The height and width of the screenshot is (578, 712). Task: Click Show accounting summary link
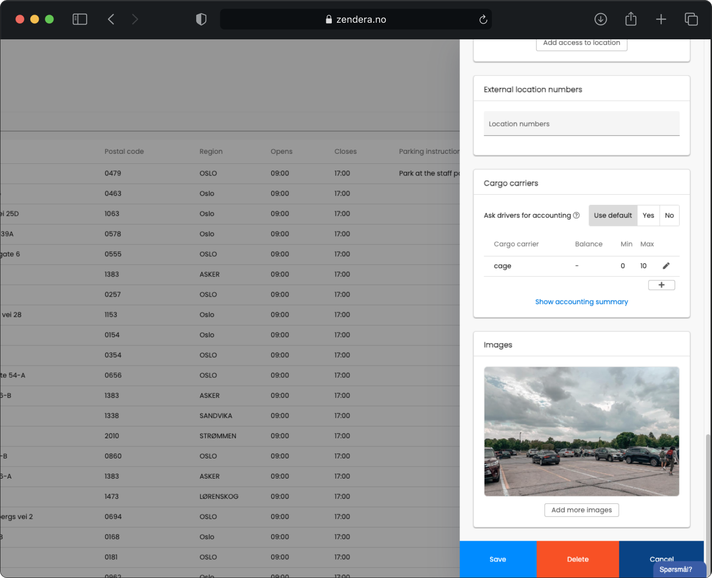click(581, 302)
